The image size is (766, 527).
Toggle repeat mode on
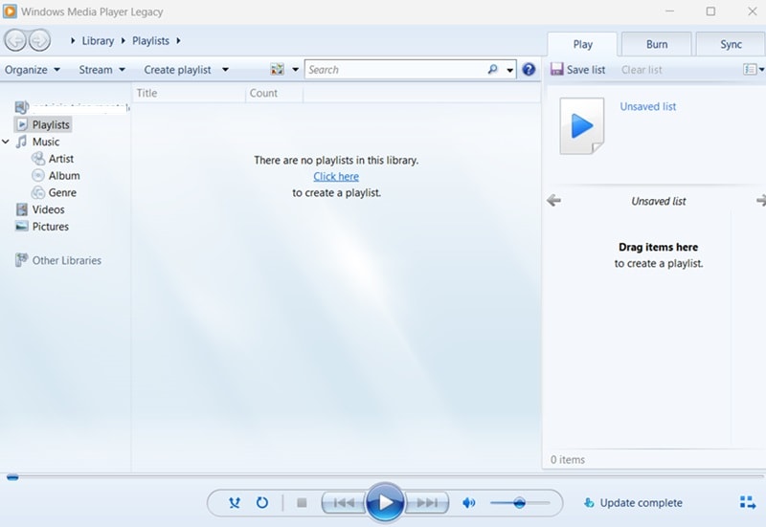click(x=262, y=502)
